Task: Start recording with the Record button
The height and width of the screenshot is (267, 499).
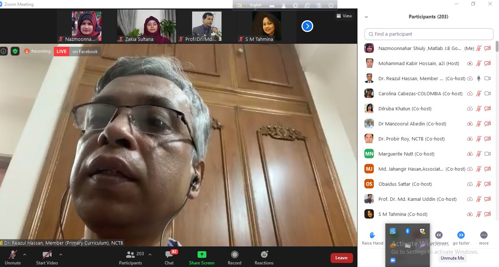Action: (234, 257)
